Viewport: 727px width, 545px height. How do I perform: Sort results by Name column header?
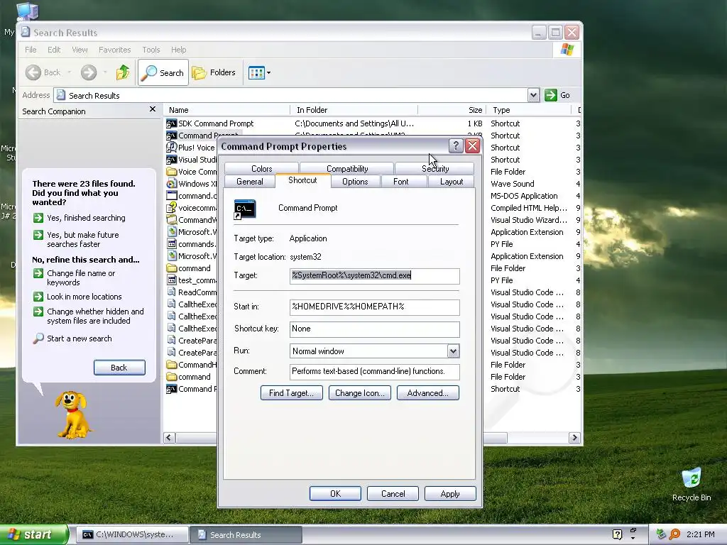coord(226,110)
